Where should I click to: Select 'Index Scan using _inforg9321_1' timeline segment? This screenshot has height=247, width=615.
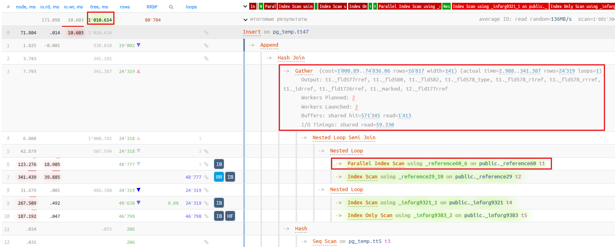pyautogui.click(x=500, y=6)
